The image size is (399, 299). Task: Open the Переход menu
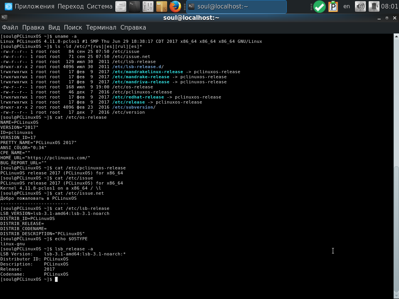pyautogui.click(x=71, y=7)
